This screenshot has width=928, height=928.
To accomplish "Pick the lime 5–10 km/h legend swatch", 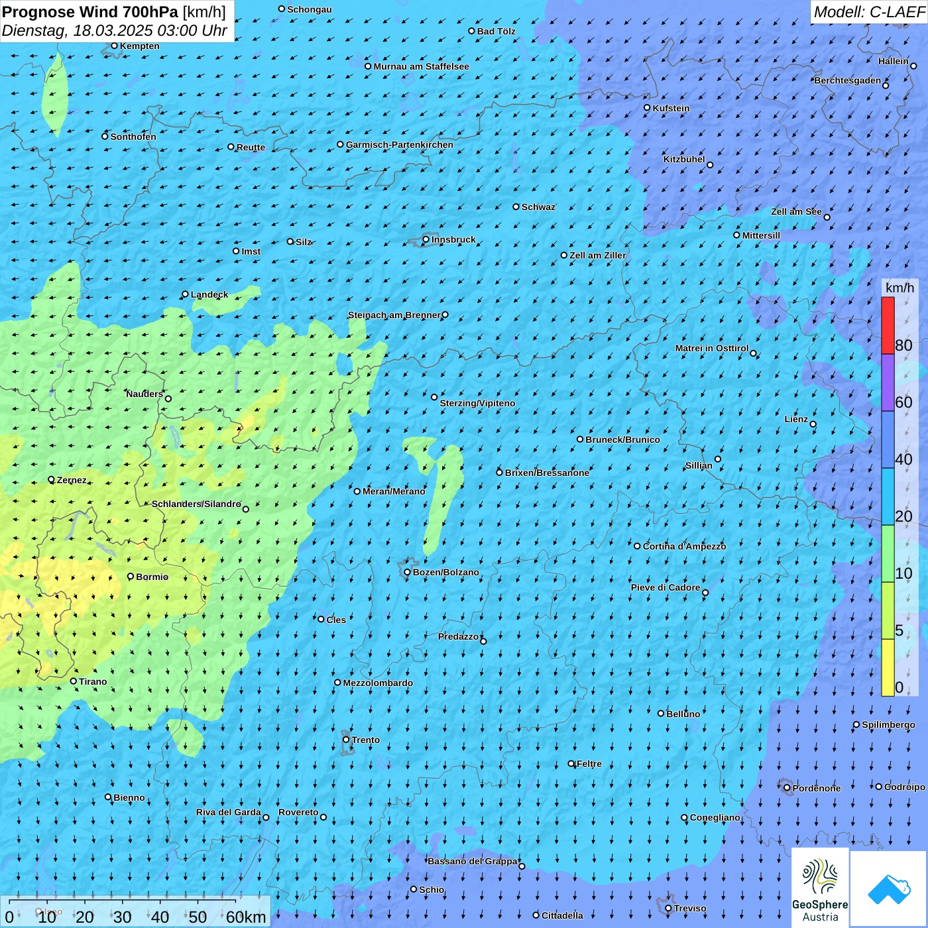I will [888, 611].
